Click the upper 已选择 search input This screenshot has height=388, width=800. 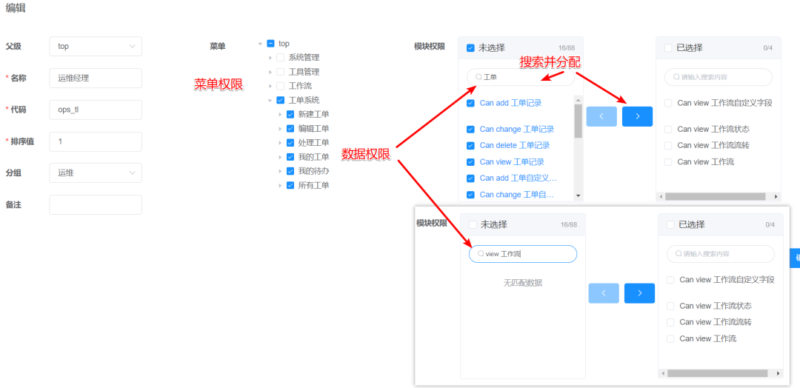[x=719, y=77]
